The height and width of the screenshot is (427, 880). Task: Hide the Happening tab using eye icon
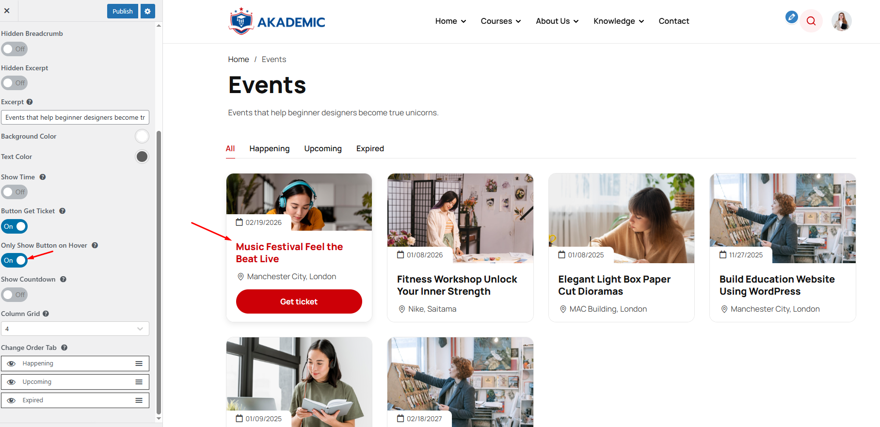[x=12, y=364]
